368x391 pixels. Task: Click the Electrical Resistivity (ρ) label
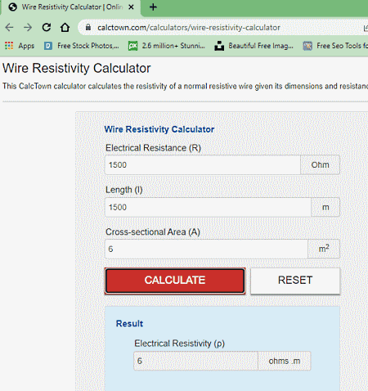point(179,344)
